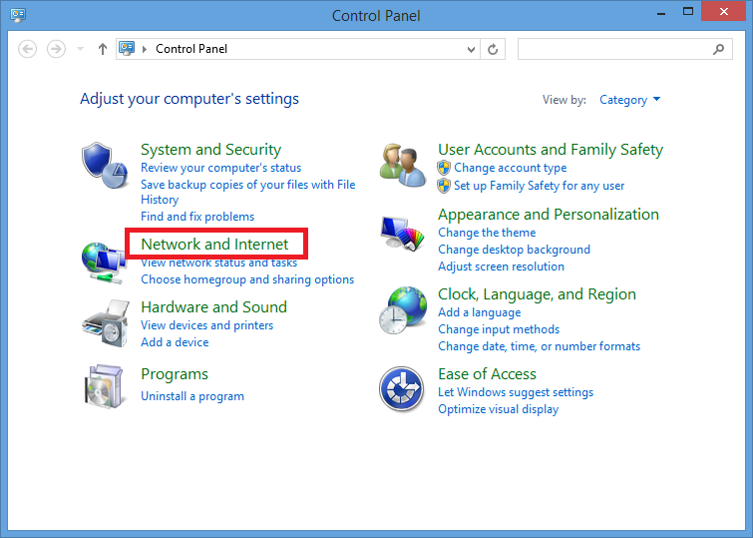Click View network status and tasks

pyautogui.click(x=219, y=263)
